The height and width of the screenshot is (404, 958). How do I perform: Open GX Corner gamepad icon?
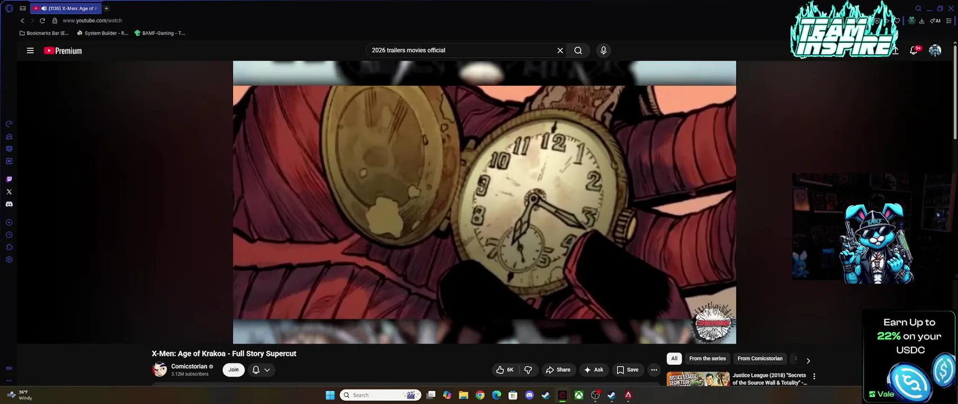pos(22,8)
